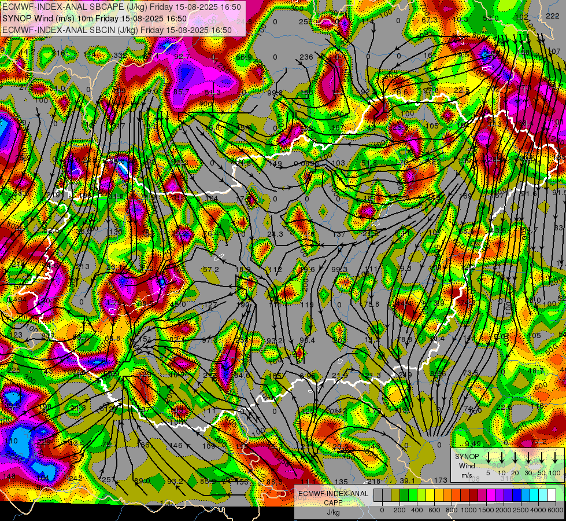Click the station value 57.2
This screenshot has width=566, height=521.
pos(211,270)
